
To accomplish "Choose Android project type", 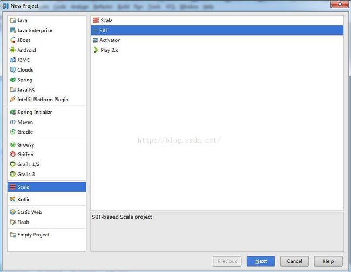I will click(46, 50).
